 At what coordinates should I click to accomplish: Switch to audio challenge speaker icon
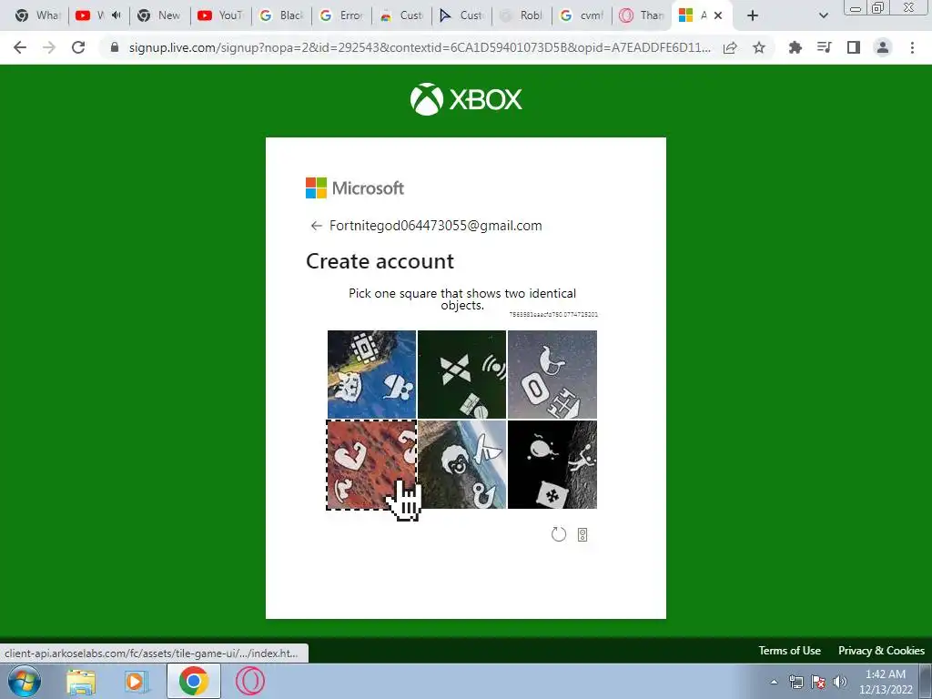[582, 534]
